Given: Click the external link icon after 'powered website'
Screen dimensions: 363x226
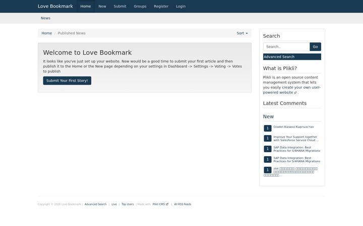Looking at the screenshot, I should coord(295,92).
